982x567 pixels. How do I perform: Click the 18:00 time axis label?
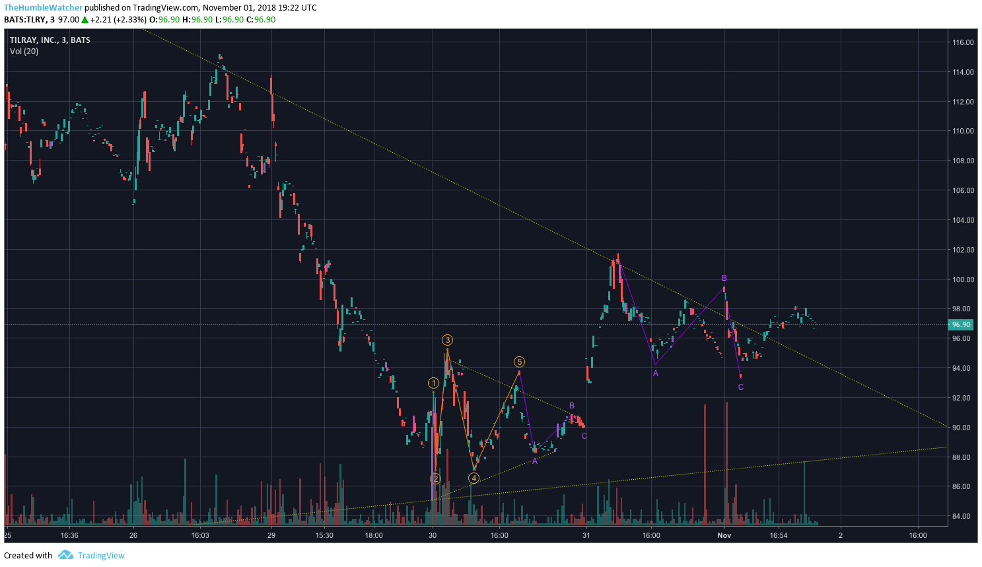tap(374, 535)
